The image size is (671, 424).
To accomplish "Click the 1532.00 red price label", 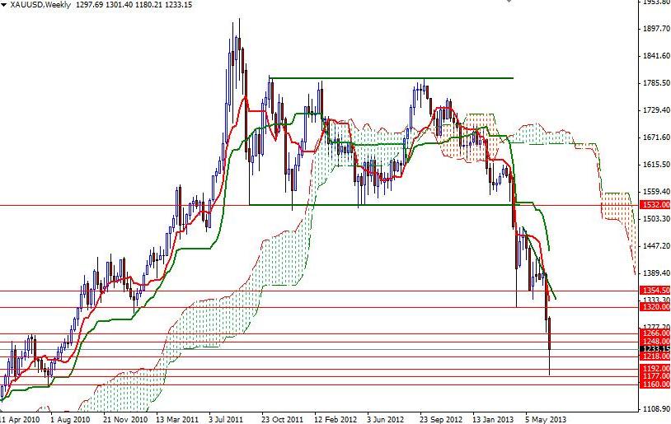I will click(x=655, y=205).
